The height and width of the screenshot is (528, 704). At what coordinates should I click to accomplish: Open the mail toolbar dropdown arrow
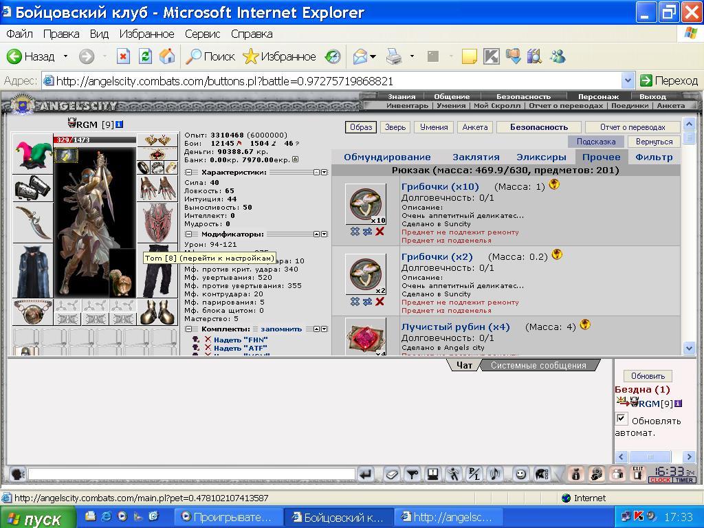point(373,56)
